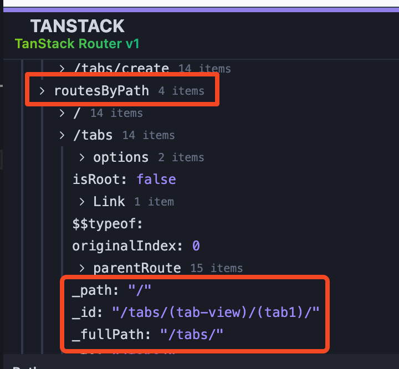Click the isRoot false value

(x=156, y=179)
